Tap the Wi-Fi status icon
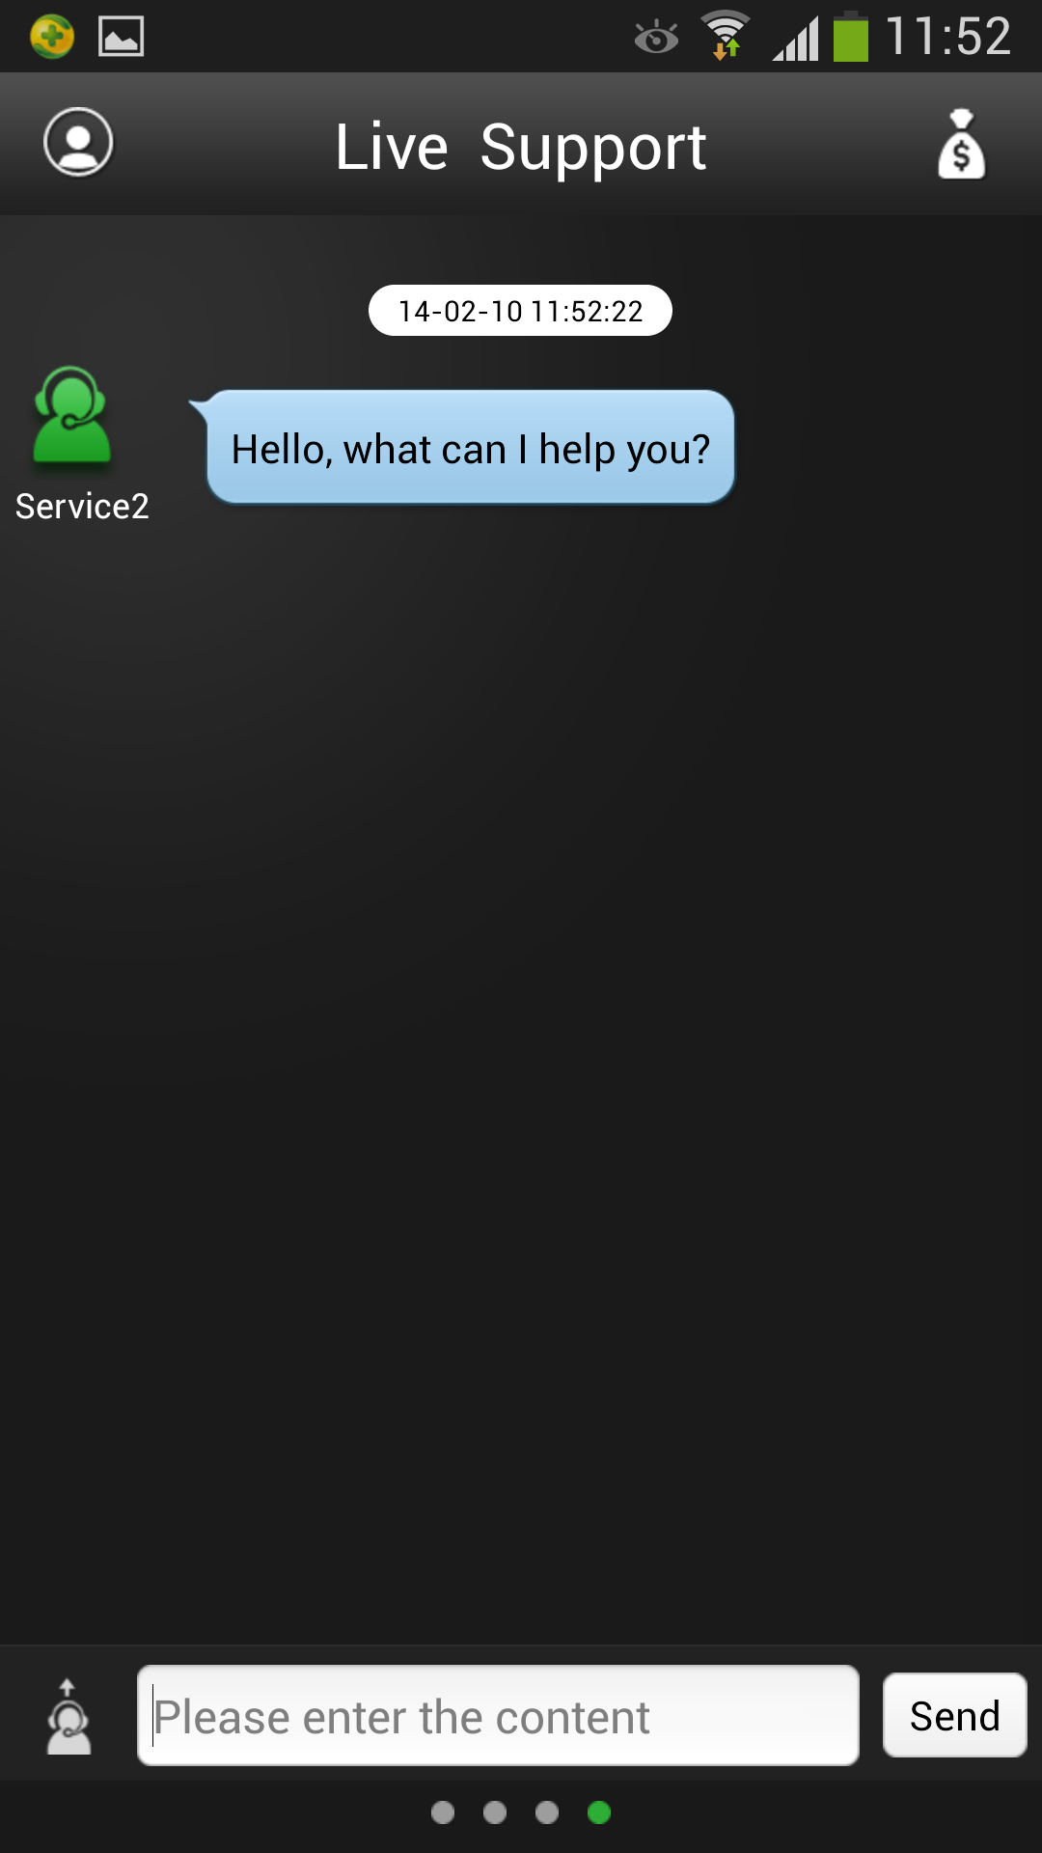 [x=726, y=36]
